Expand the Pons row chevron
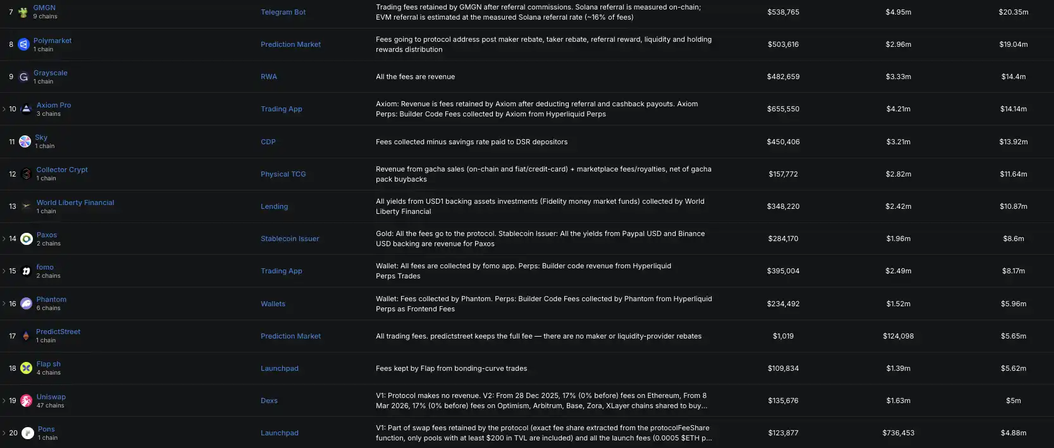Screen dimensions: 1054x448 [x=4, y=433]
